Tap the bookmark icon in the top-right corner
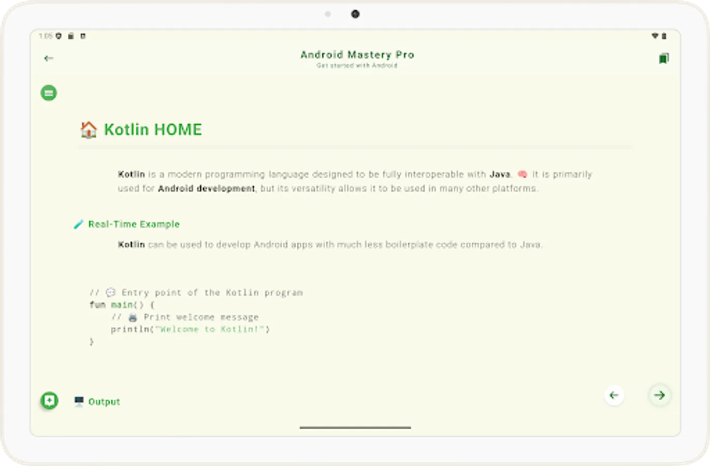Screen dimensions: 710x466 pos(664,59)
